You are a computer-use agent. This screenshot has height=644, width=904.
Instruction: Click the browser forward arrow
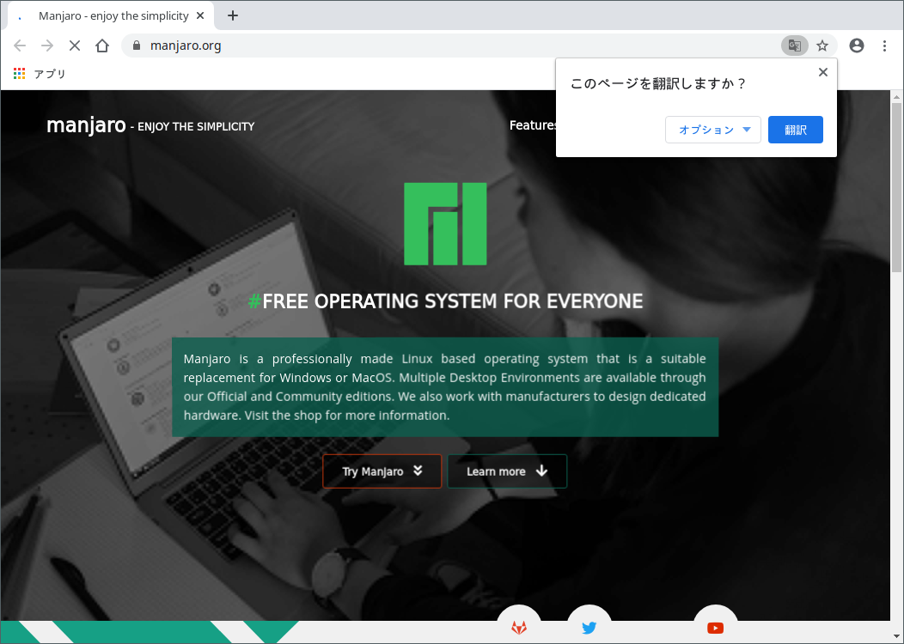click(x=47, y=46)
